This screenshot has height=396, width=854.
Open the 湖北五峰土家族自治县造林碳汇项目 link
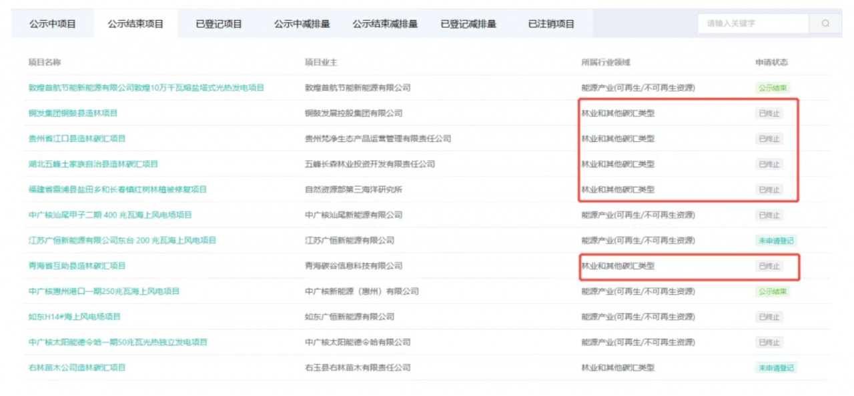tap(93, 164)
